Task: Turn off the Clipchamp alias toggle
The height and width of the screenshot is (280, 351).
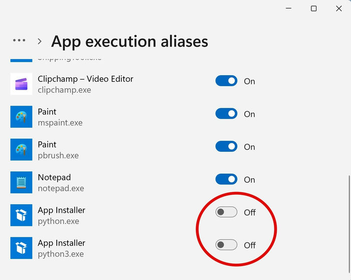Action: pyautogui.click(x=226, y=81)
